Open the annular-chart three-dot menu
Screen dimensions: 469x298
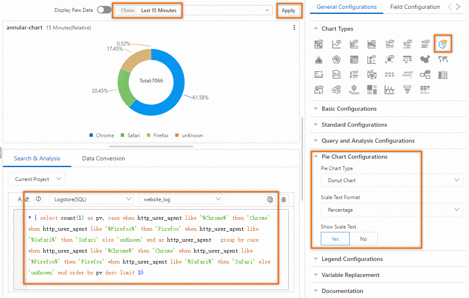click(294, 27)
